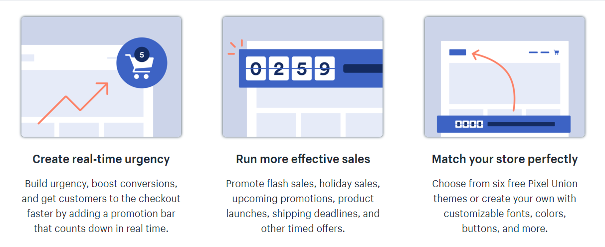Click the countdown digit 9 tile

tap(324, 68)
